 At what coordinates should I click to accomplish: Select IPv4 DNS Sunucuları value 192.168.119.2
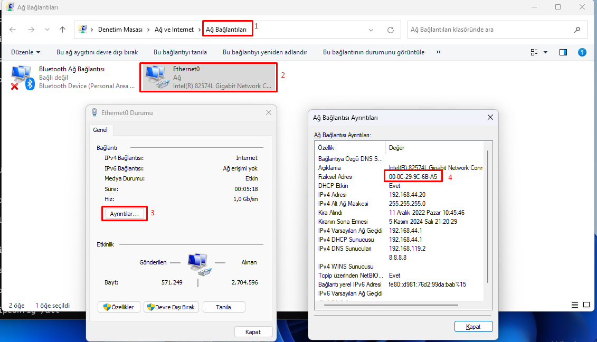point(407,249)
